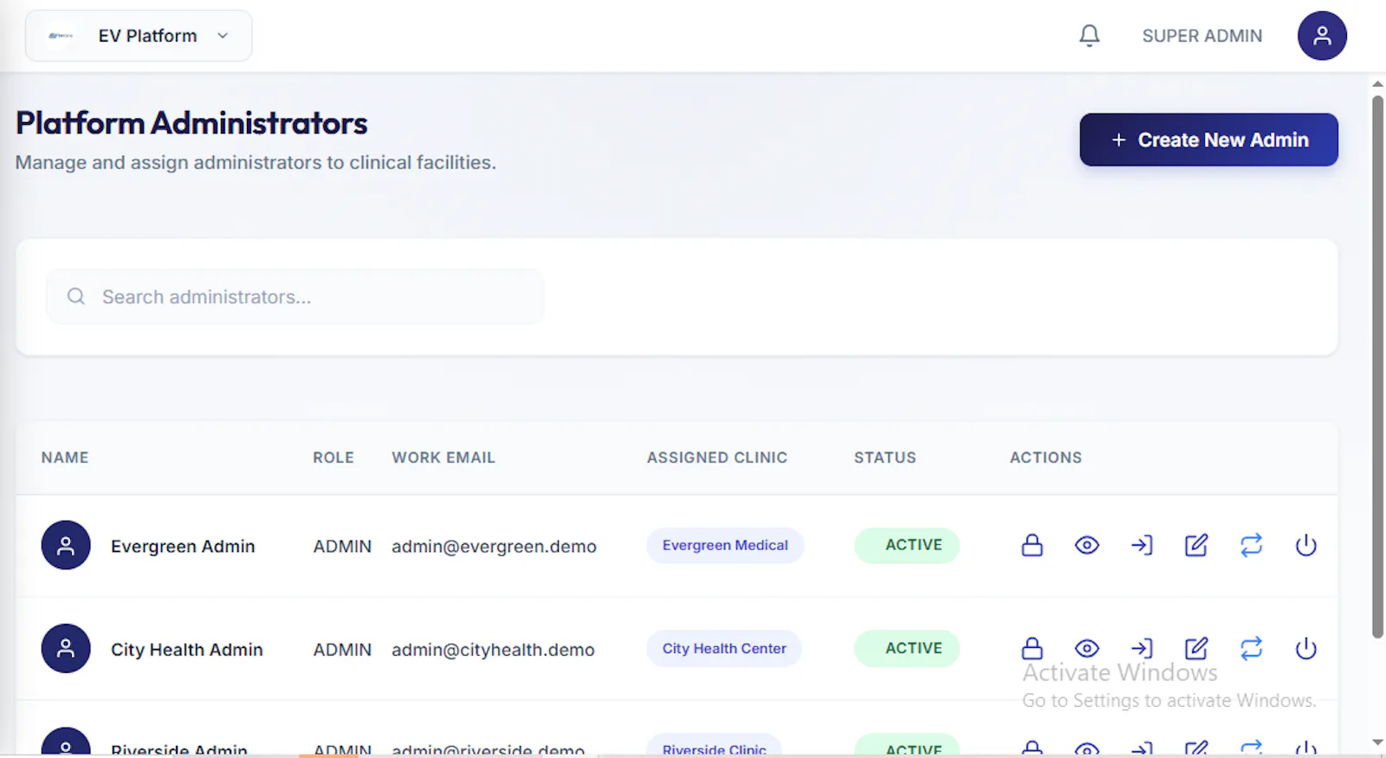Click the ROLE column header
Viewport: 1386px width, 758px height.
[x=334, y=457]
